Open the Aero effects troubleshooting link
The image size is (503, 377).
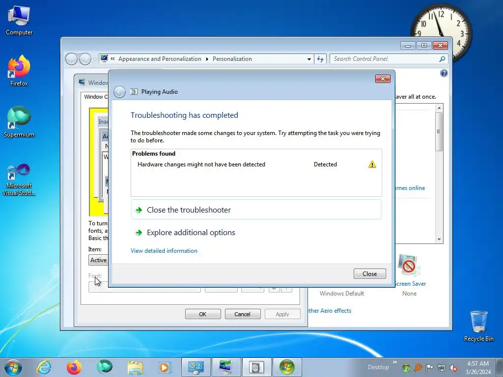pyautogui.click(x=330, y=311)
